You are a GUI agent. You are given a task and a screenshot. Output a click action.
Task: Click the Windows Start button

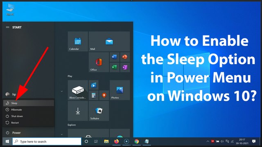(x=7, y=142)
